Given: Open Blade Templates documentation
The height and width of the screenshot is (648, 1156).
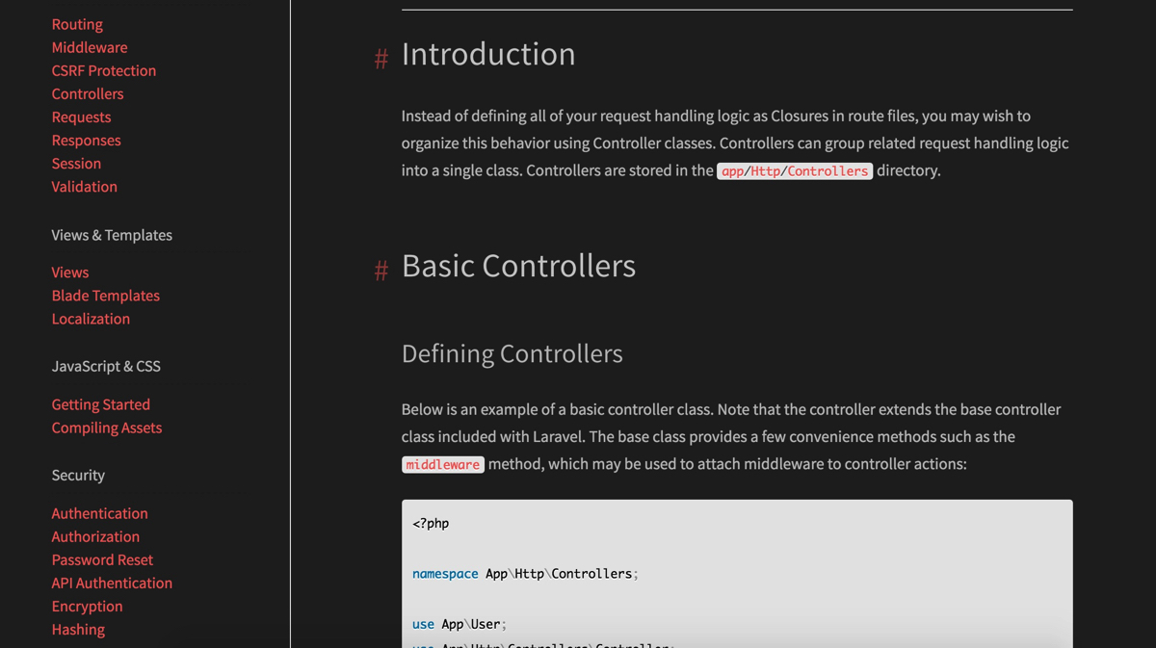Looking at the screenshot, I should click(x=105, y=296).
